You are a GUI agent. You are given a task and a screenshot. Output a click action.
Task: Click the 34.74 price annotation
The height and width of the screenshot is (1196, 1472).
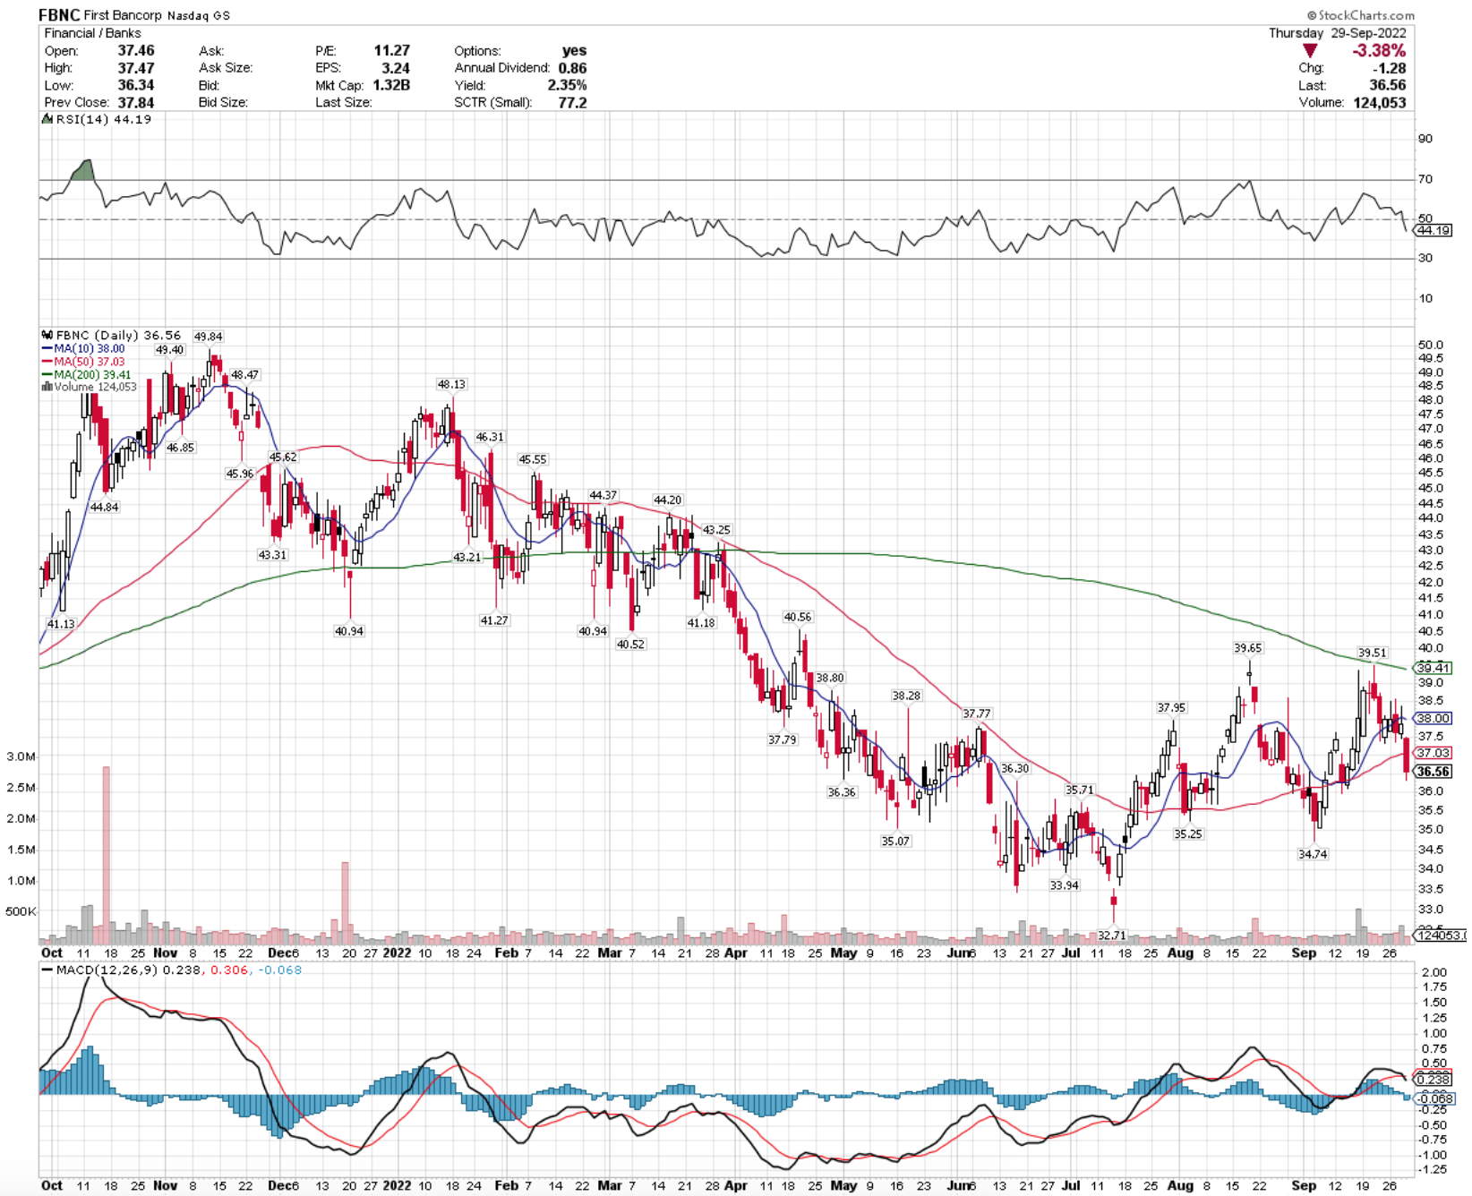coord(1312,855)
